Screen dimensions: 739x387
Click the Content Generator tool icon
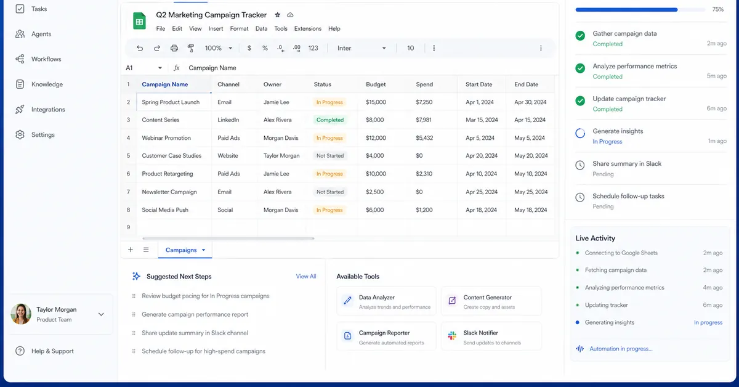(452, 301)
